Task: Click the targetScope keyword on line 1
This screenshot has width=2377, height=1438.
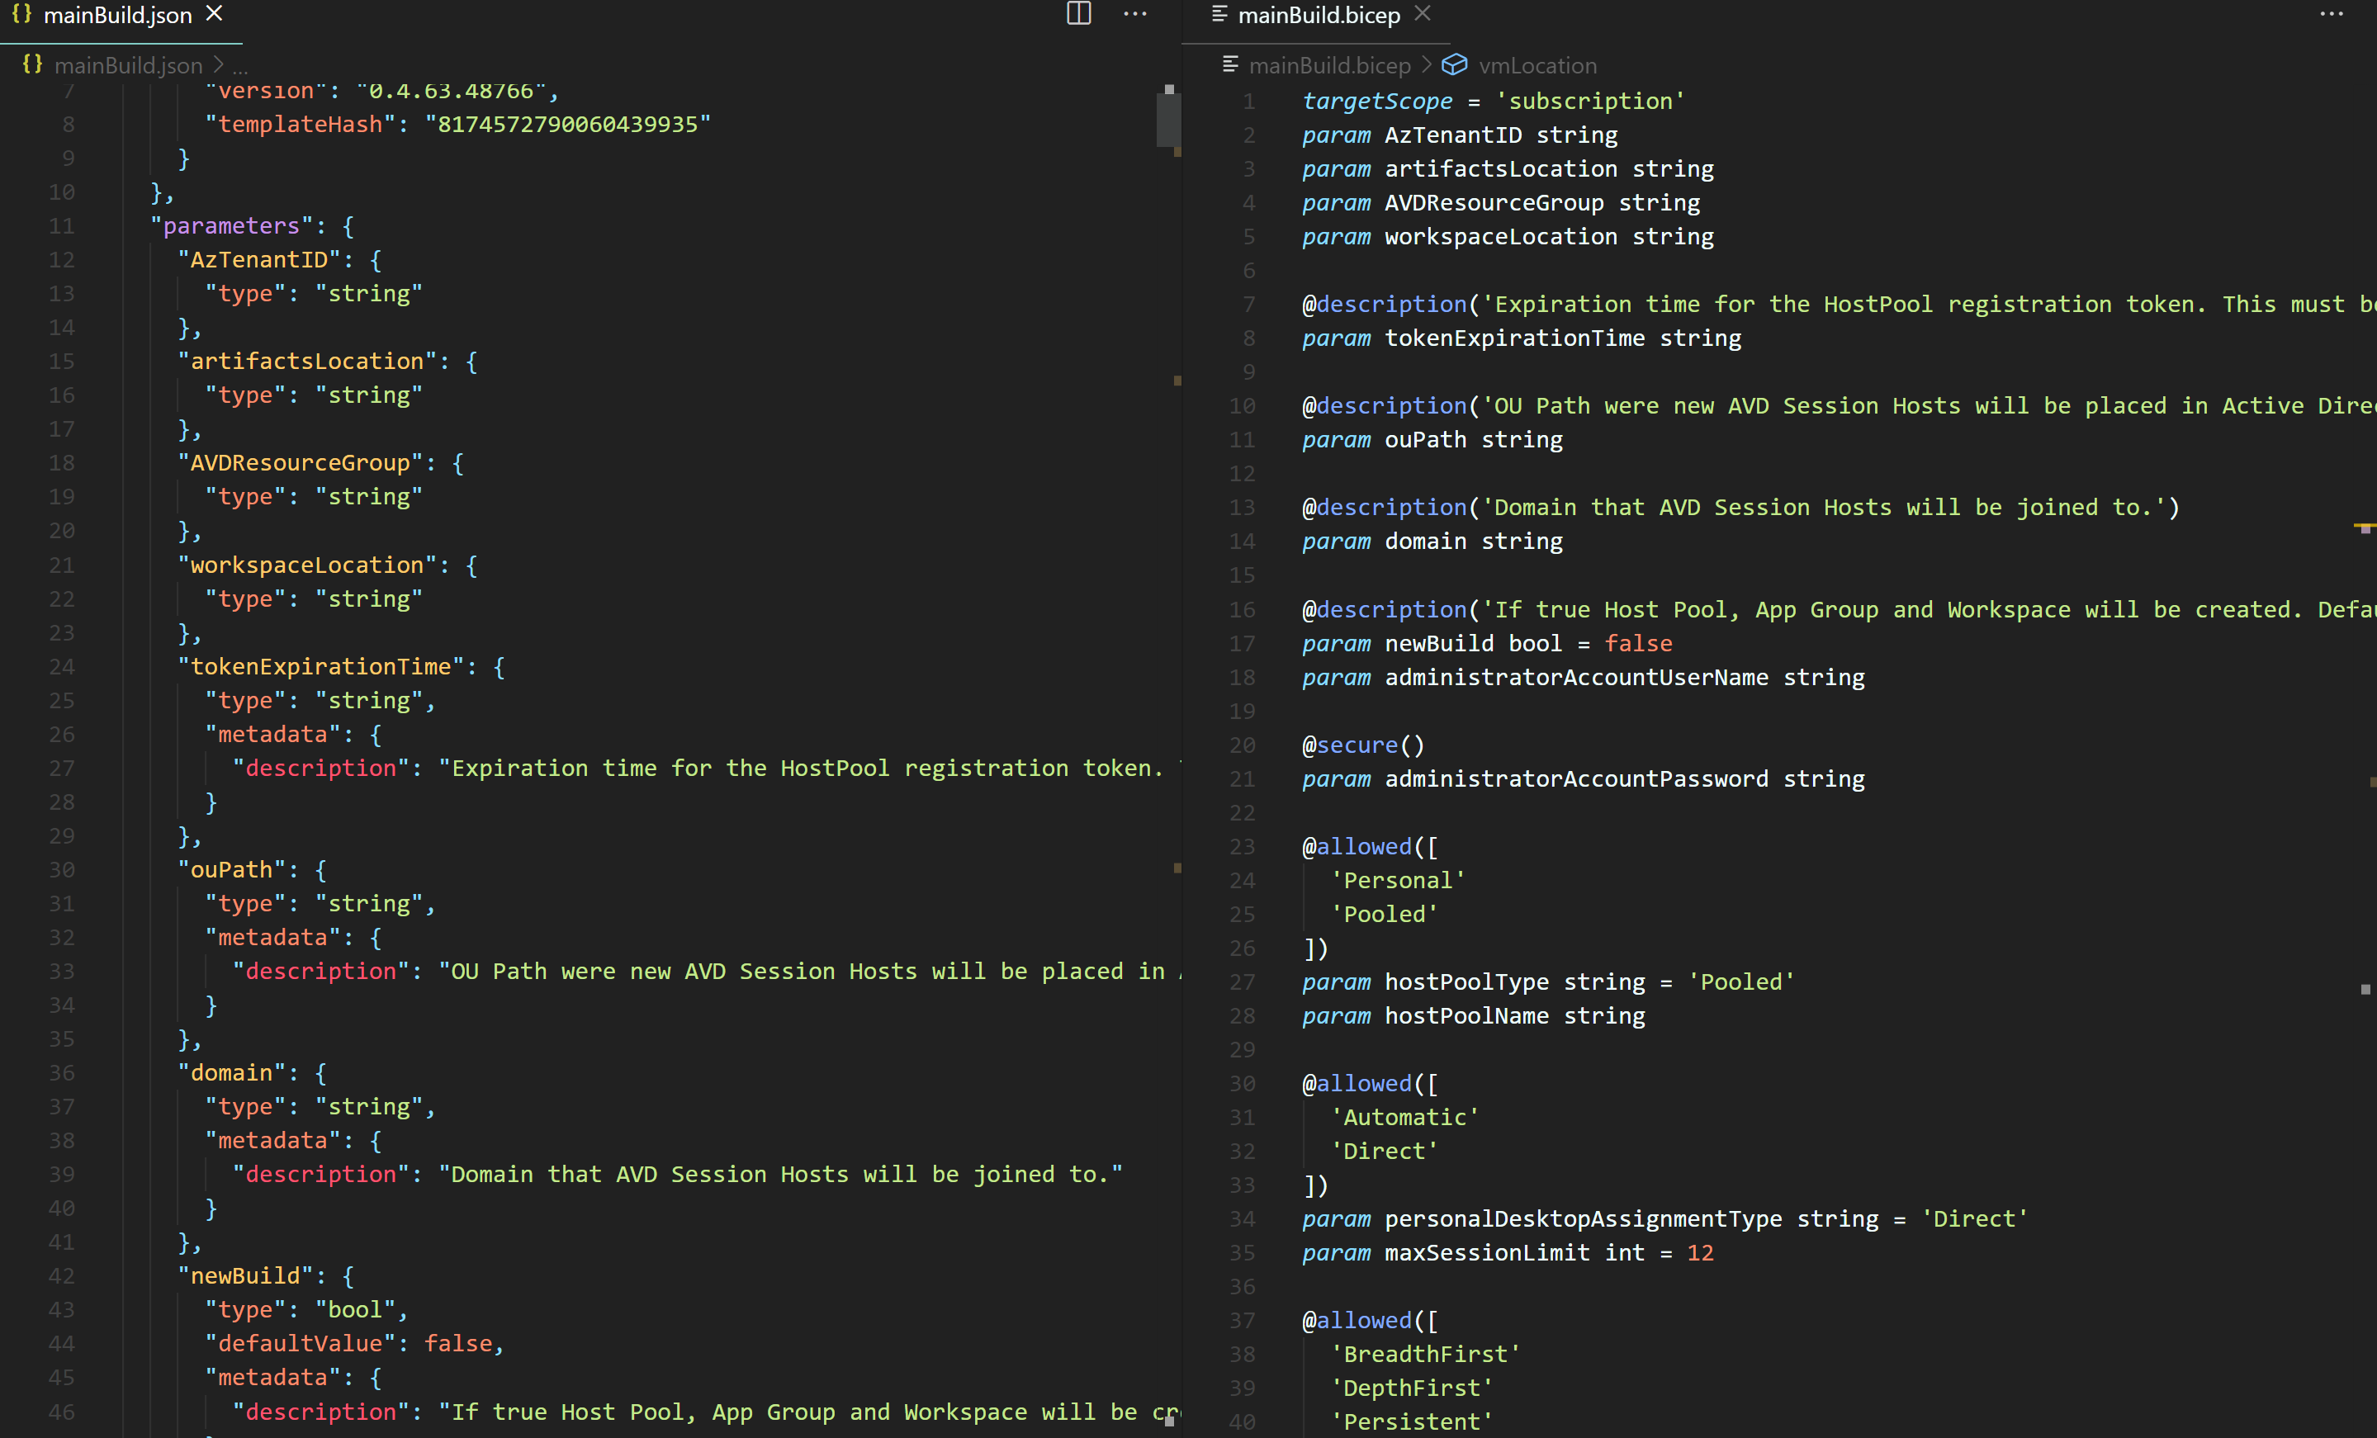Action: [1376, 102]
